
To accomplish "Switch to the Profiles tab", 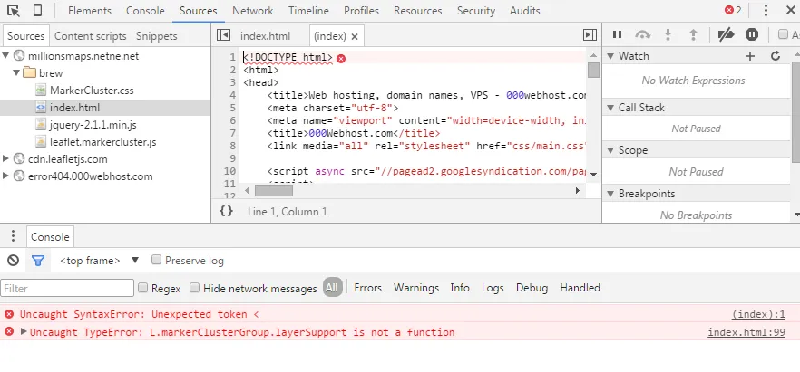I will pyautogui.click(x=361, y=11).
